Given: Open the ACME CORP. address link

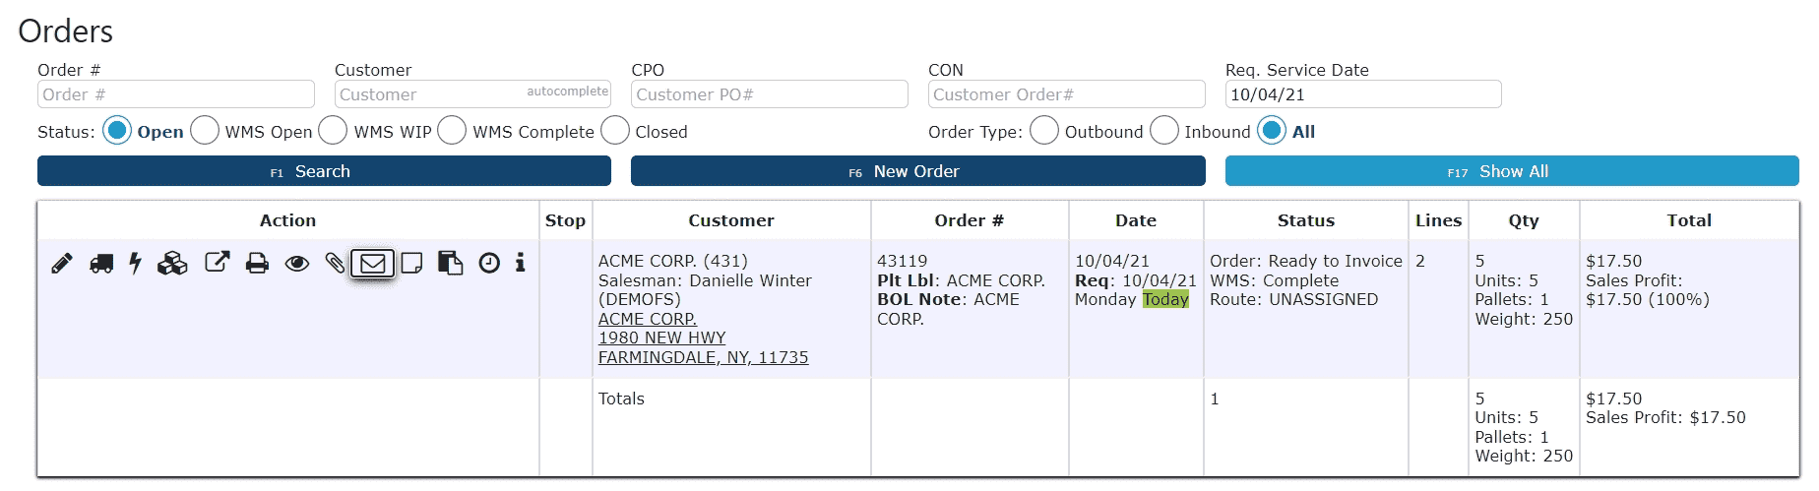Looking at the screenshot, I should [x=648, y=319].
